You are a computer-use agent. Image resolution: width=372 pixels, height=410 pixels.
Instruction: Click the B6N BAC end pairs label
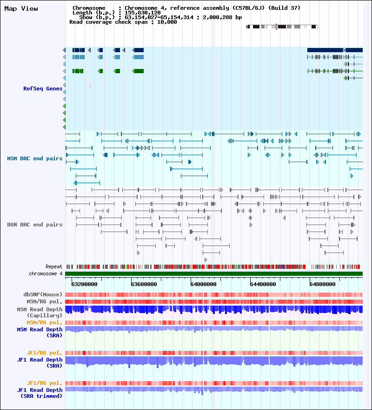[35, 225]
